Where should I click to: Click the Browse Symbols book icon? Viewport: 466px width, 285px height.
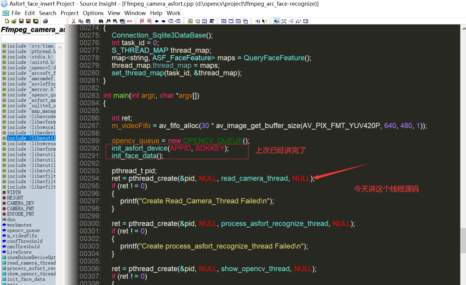[x=205, y=21]
